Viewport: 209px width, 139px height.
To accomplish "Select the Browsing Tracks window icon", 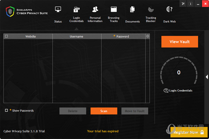I will tap(114, 9).
